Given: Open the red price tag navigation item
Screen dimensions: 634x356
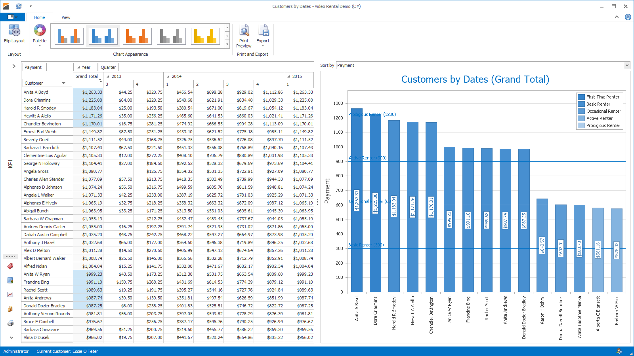Looking at the screenshot, I should click(10, 266).
